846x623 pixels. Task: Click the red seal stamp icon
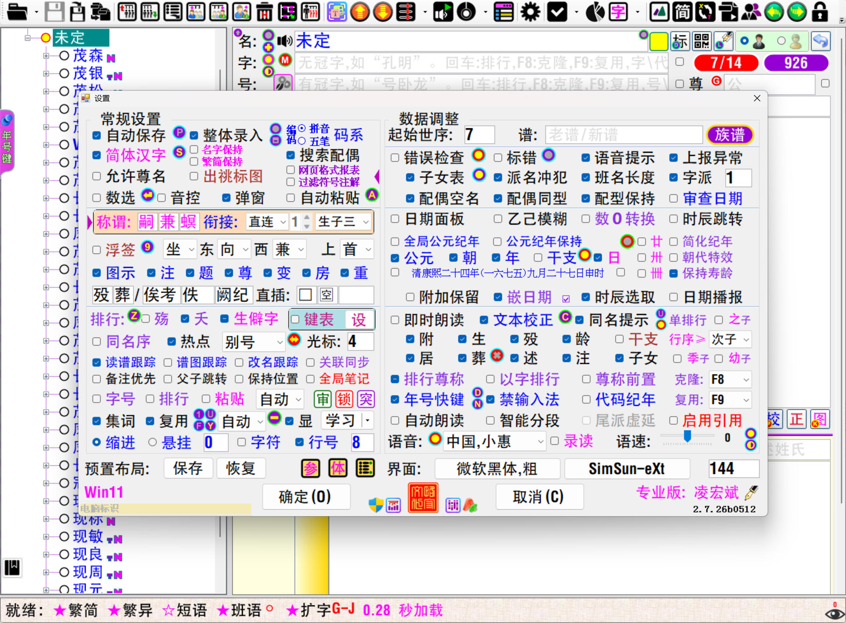[423, 497]
